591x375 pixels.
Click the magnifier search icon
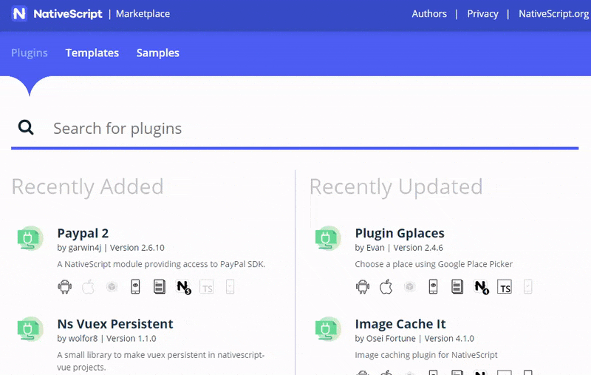pyautogui.click(x=26, y=127)
